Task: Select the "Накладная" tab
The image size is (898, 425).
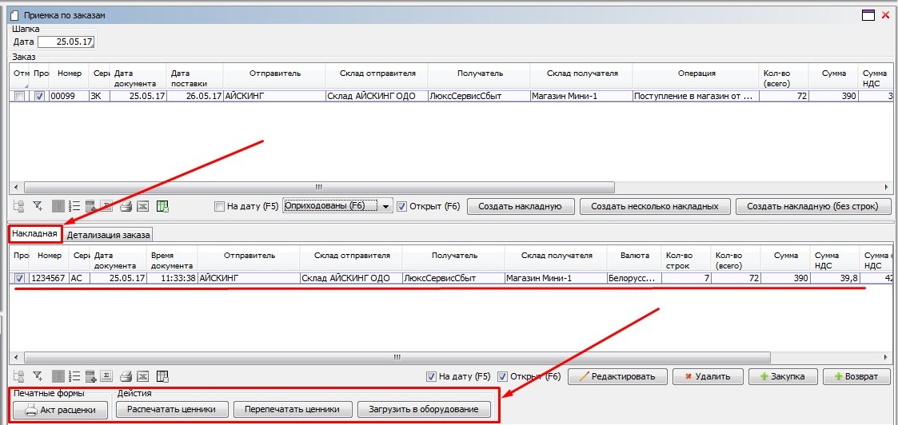Action: (35, 234)
